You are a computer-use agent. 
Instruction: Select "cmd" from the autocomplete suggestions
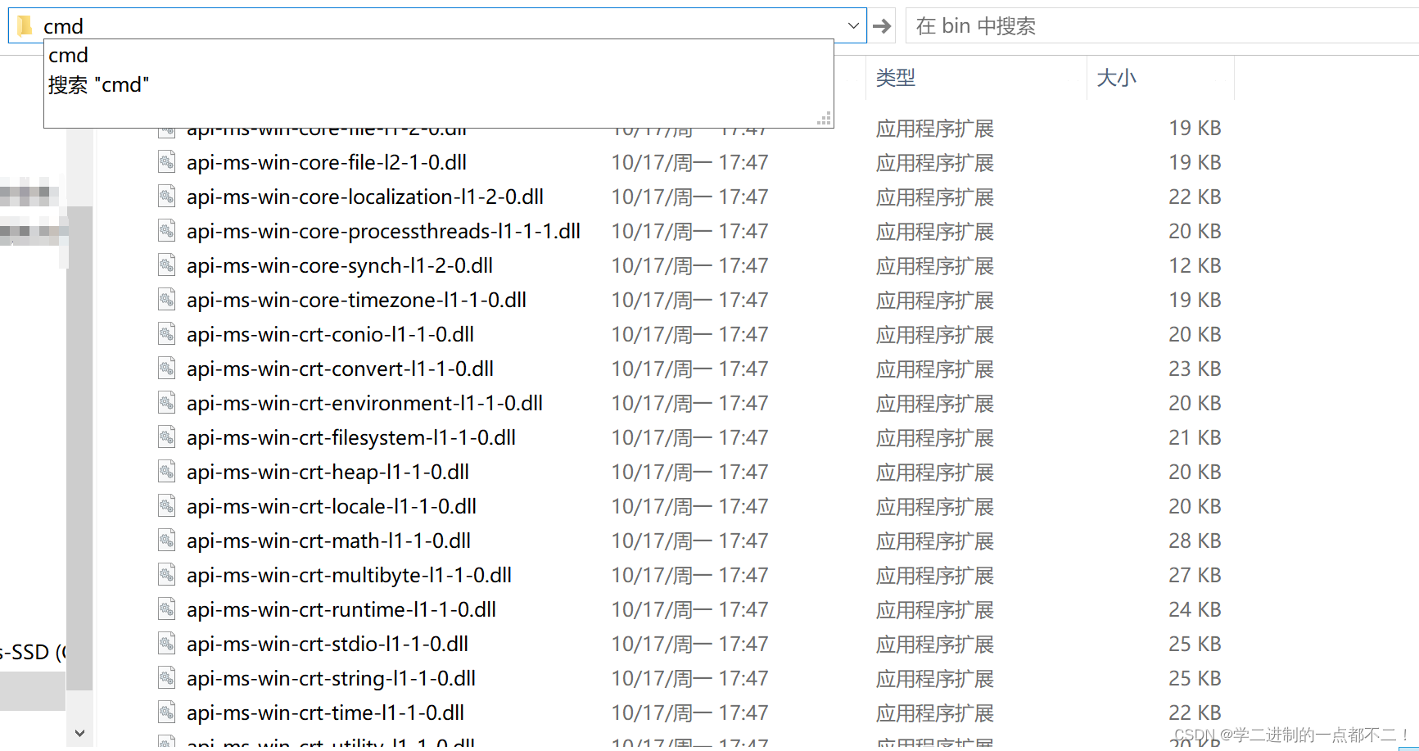(x=68, y=55)
